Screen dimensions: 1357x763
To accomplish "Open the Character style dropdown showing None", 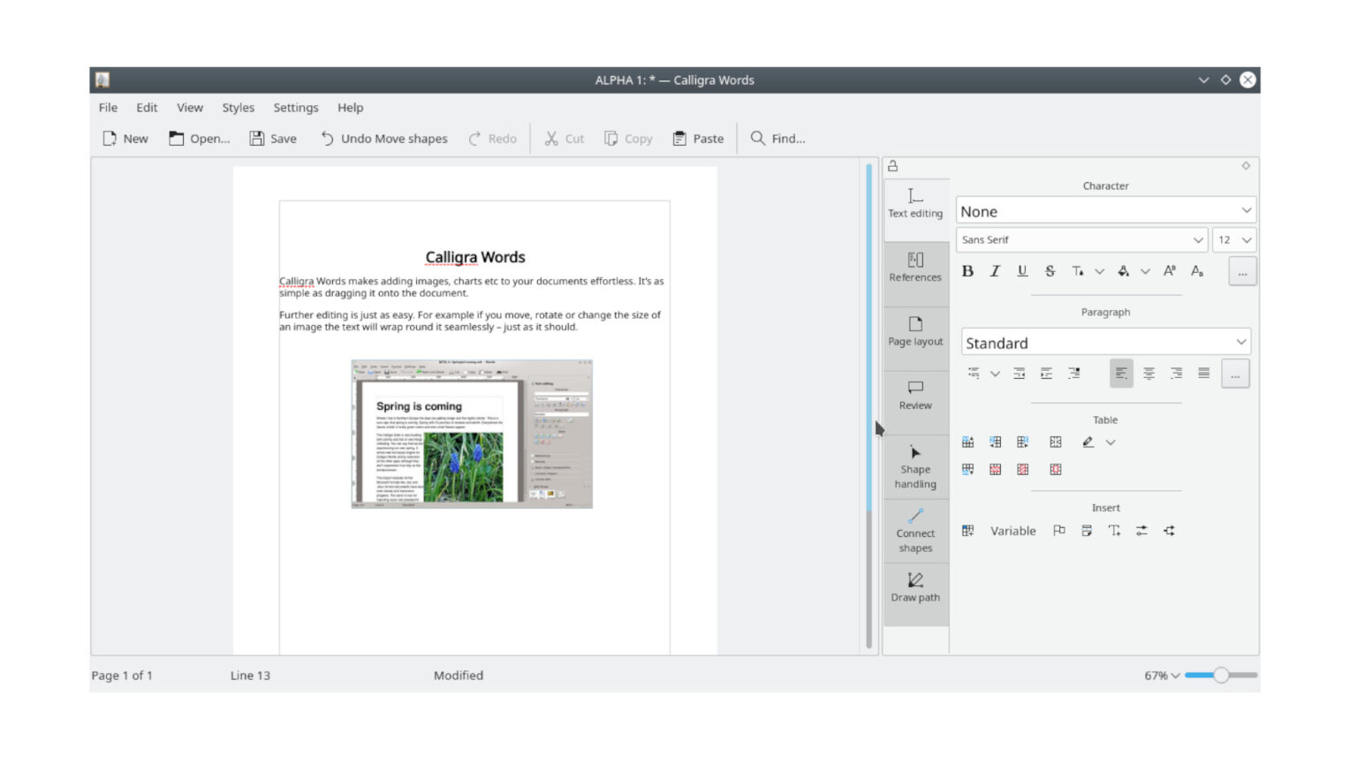I will point(1104,210).
